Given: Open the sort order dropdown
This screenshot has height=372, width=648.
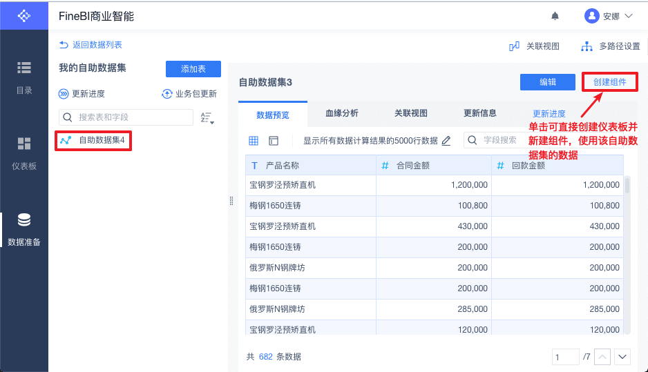Looking at the screenshot, I should tap(207, 118).
